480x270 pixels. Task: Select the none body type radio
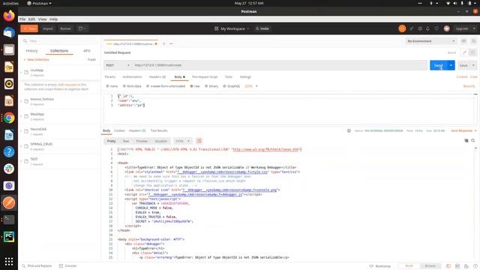tap(107, 86)
